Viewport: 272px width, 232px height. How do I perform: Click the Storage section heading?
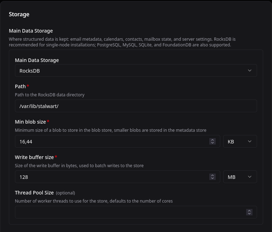coord(19,15)
